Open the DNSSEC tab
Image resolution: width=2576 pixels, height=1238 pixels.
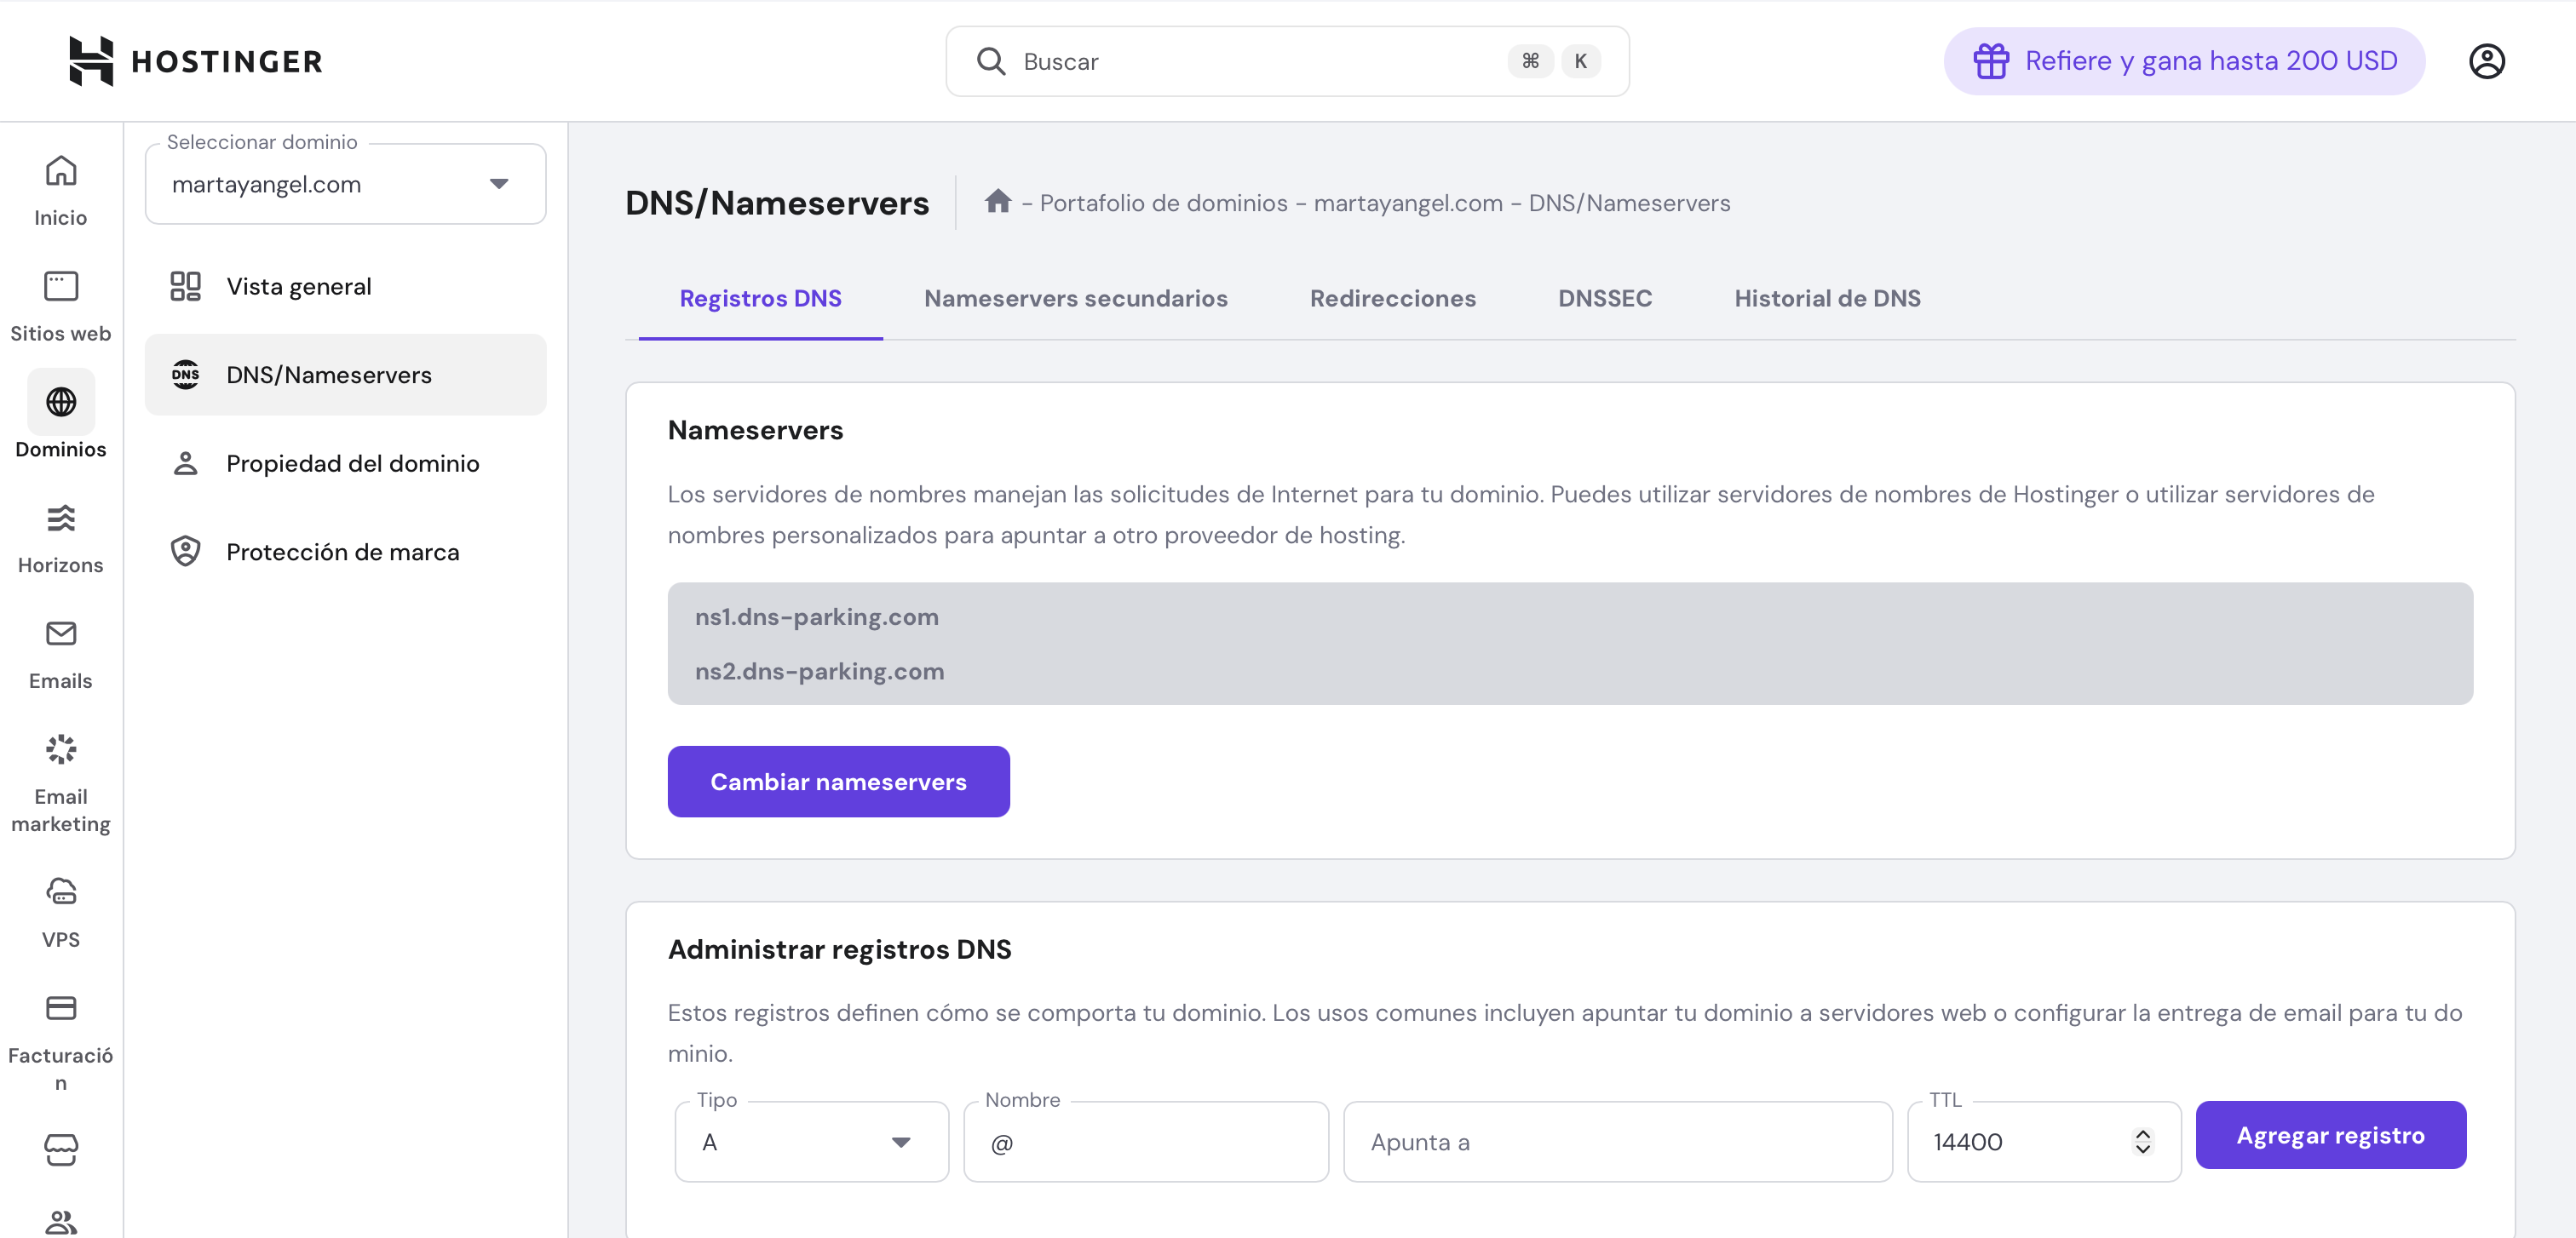tap(1604, 298)
